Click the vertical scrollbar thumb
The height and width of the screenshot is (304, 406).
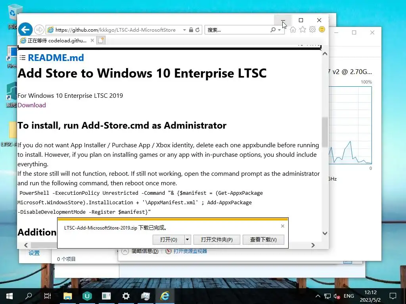[x=325, y=132]
